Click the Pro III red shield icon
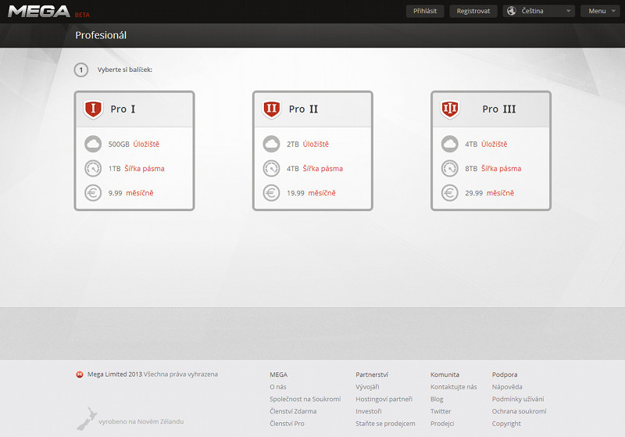This screenshot has width=625, height=437. click(450, 109)
